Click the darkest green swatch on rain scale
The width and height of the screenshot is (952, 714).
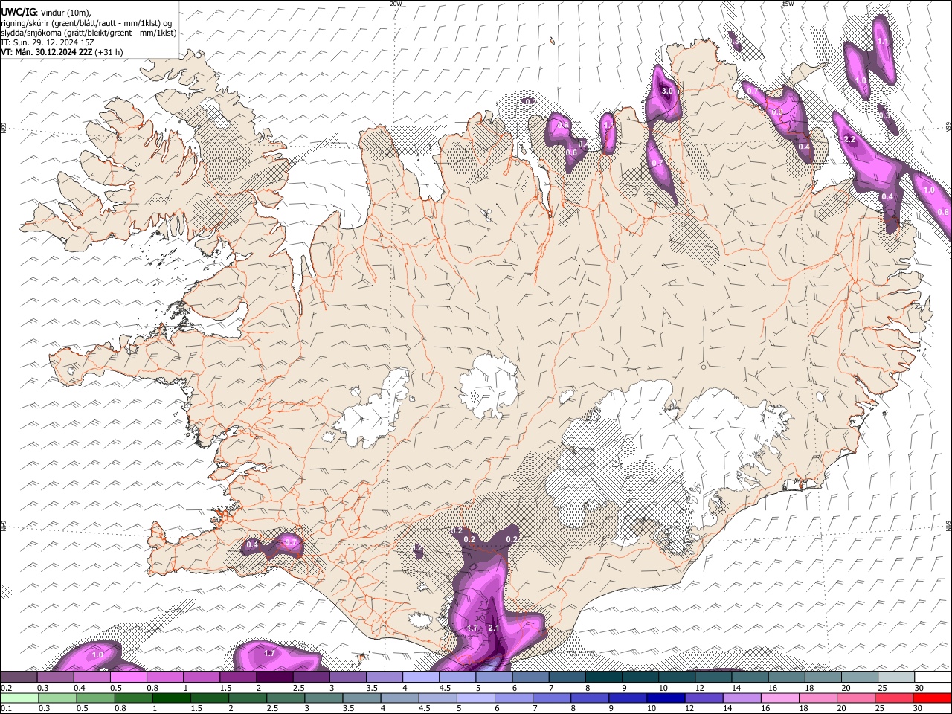click(x=171, y=698)
